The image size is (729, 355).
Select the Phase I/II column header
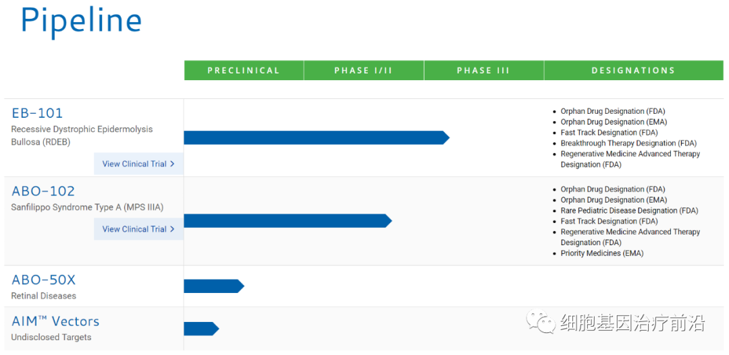tap(363, 71)
